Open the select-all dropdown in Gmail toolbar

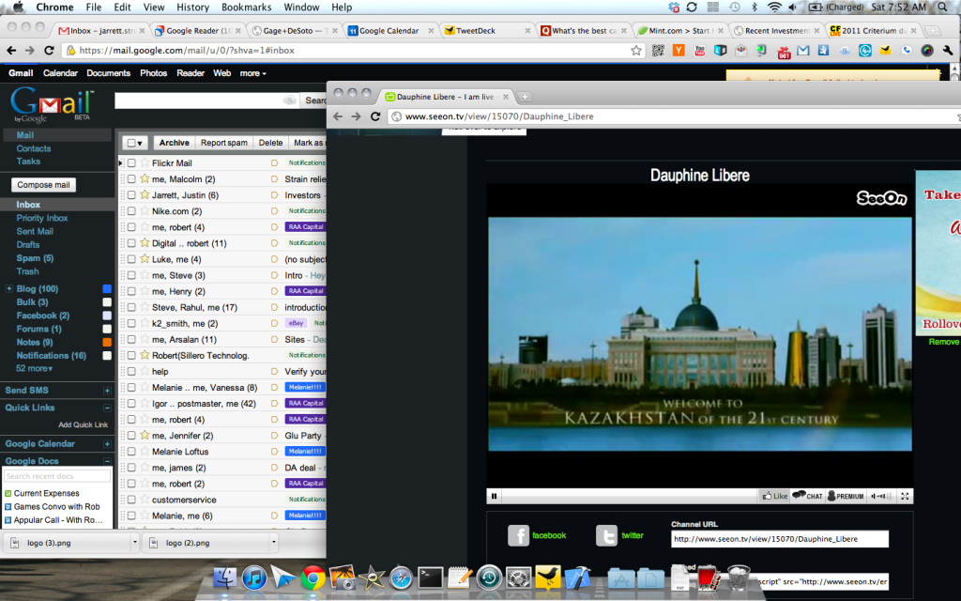pyautogui.click(x=135, y=143)
